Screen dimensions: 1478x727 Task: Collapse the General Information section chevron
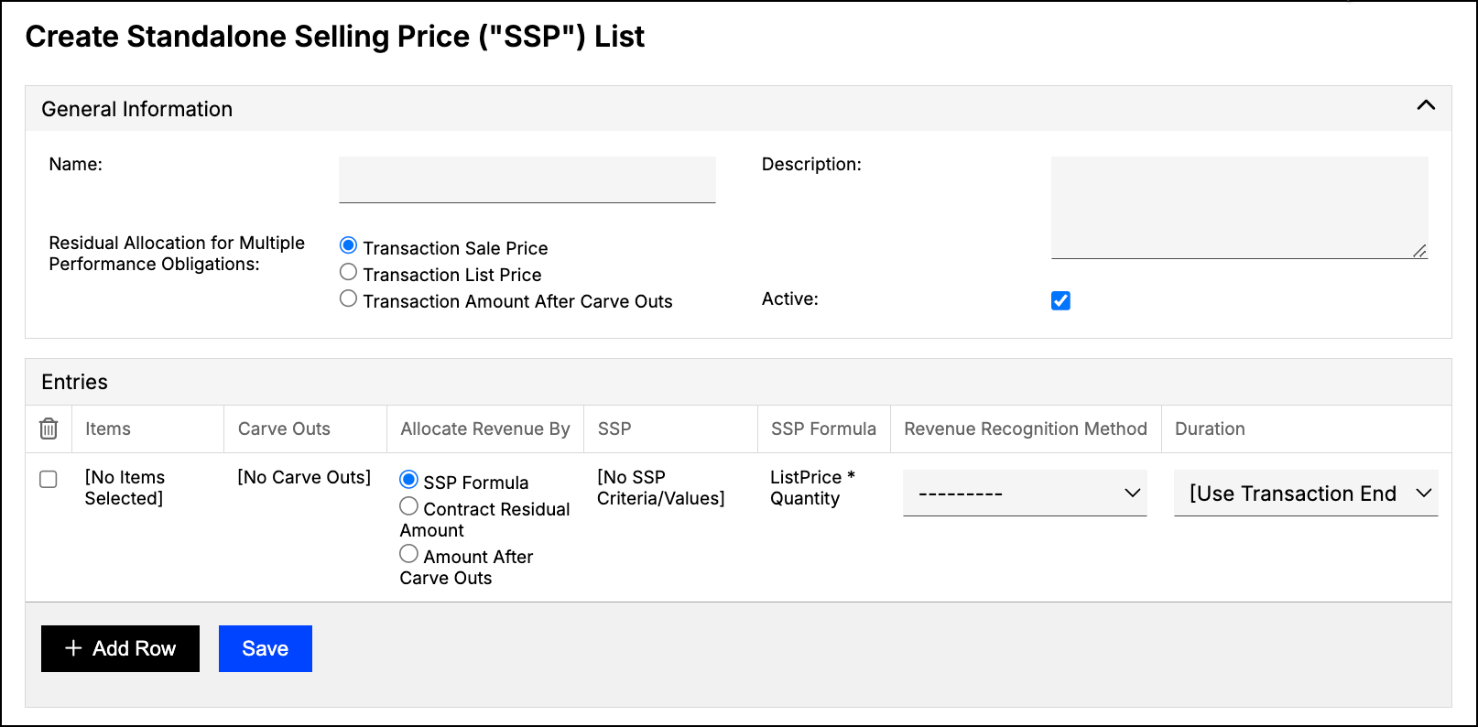coord(1426,105)
